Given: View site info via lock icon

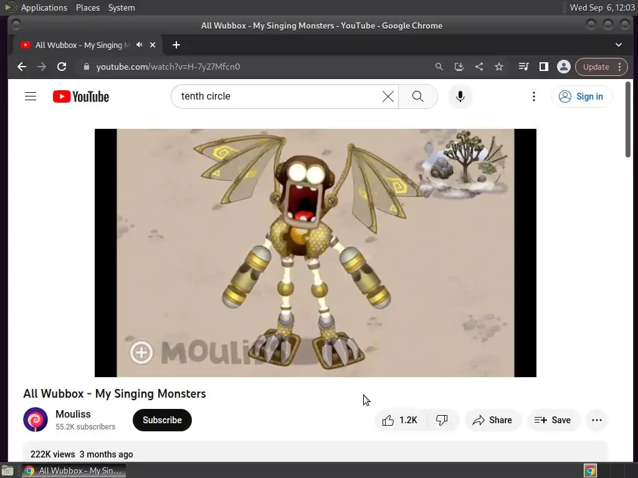Looking at the screenshot, I should click(x=86, y=67).
